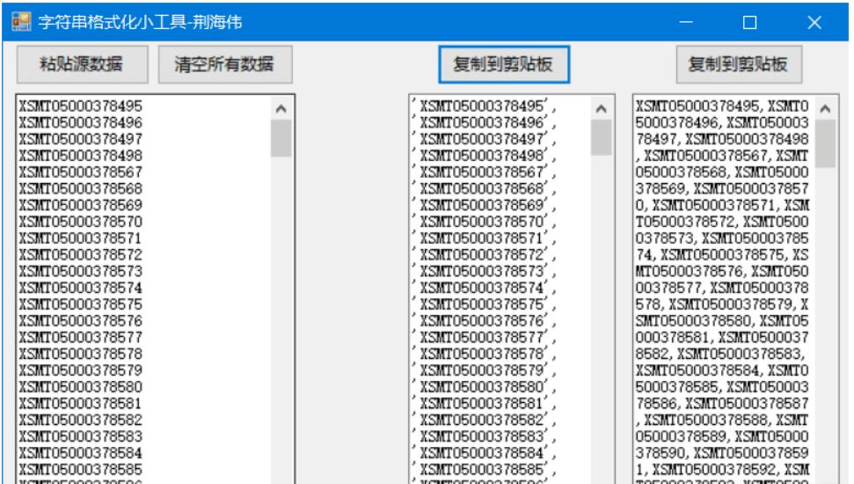Select XSMT05000378578 in source list

(x=81, y=354)
